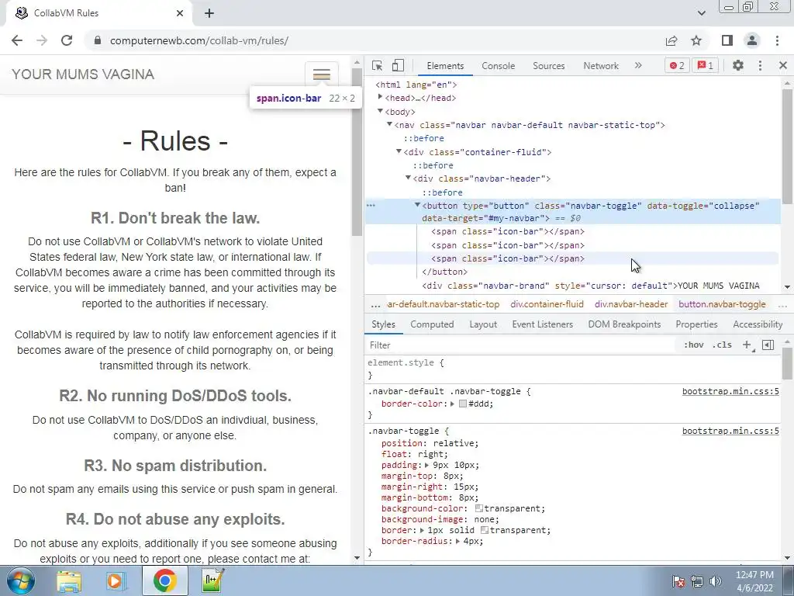Close the DevTools panel
794x596 pixels.
coord(783,65)
